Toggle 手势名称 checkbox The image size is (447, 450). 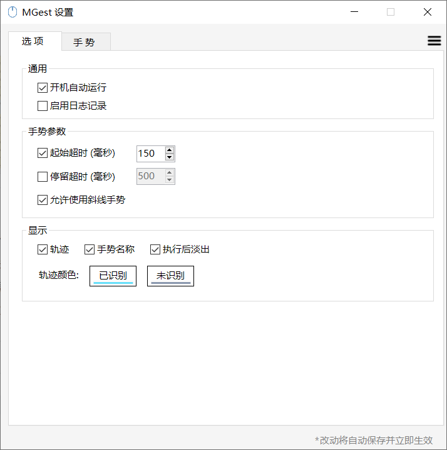click(x=90, y=249)
